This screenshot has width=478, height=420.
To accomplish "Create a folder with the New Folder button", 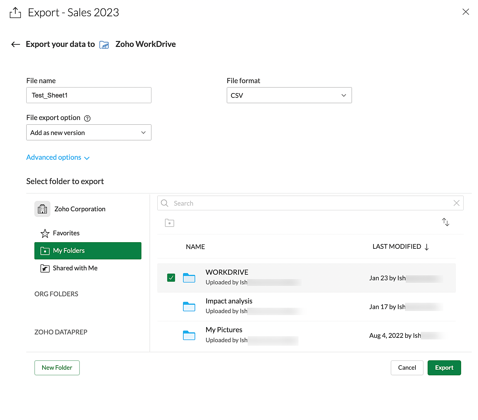I will click(x=57, y=368).
